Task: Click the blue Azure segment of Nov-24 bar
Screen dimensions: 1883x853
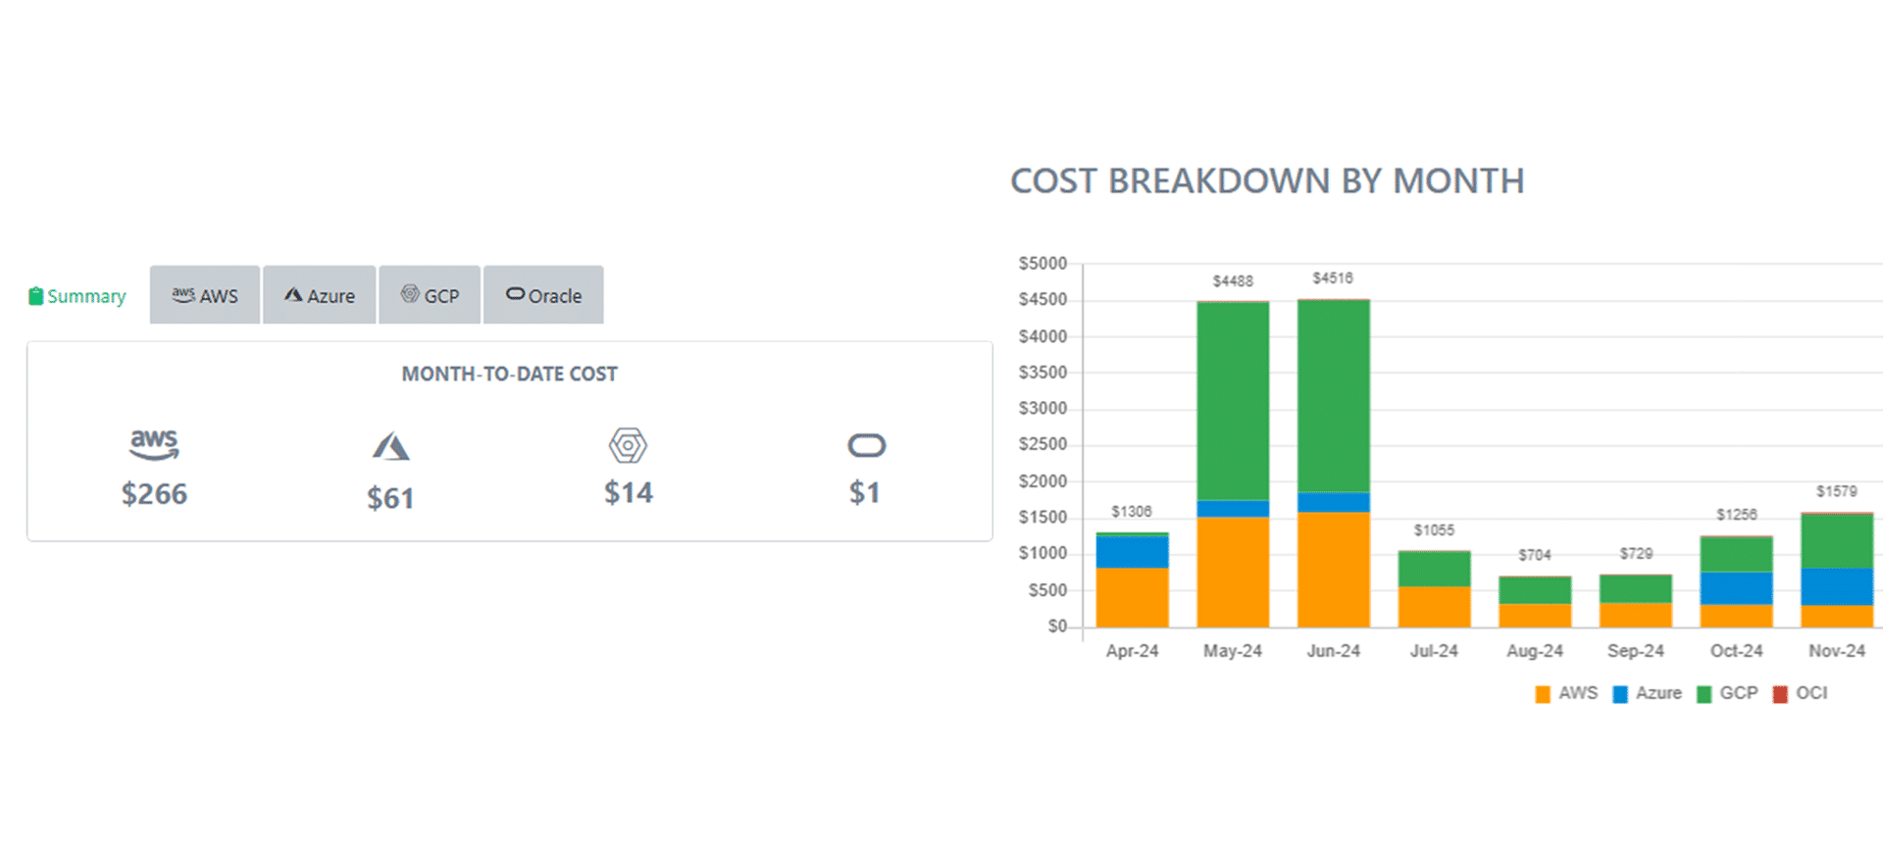Action: [1836, 586]
